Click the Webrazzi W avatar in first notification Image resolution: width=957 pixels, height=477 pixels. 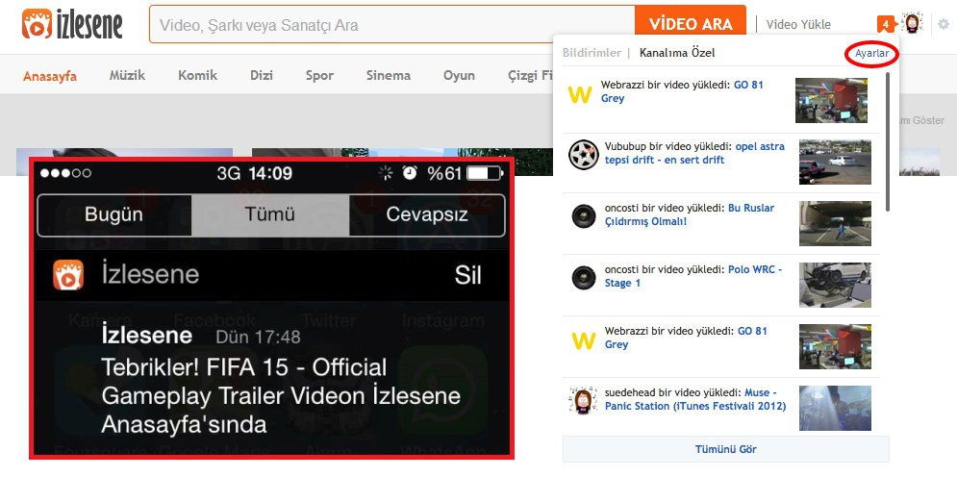point(579,94)
